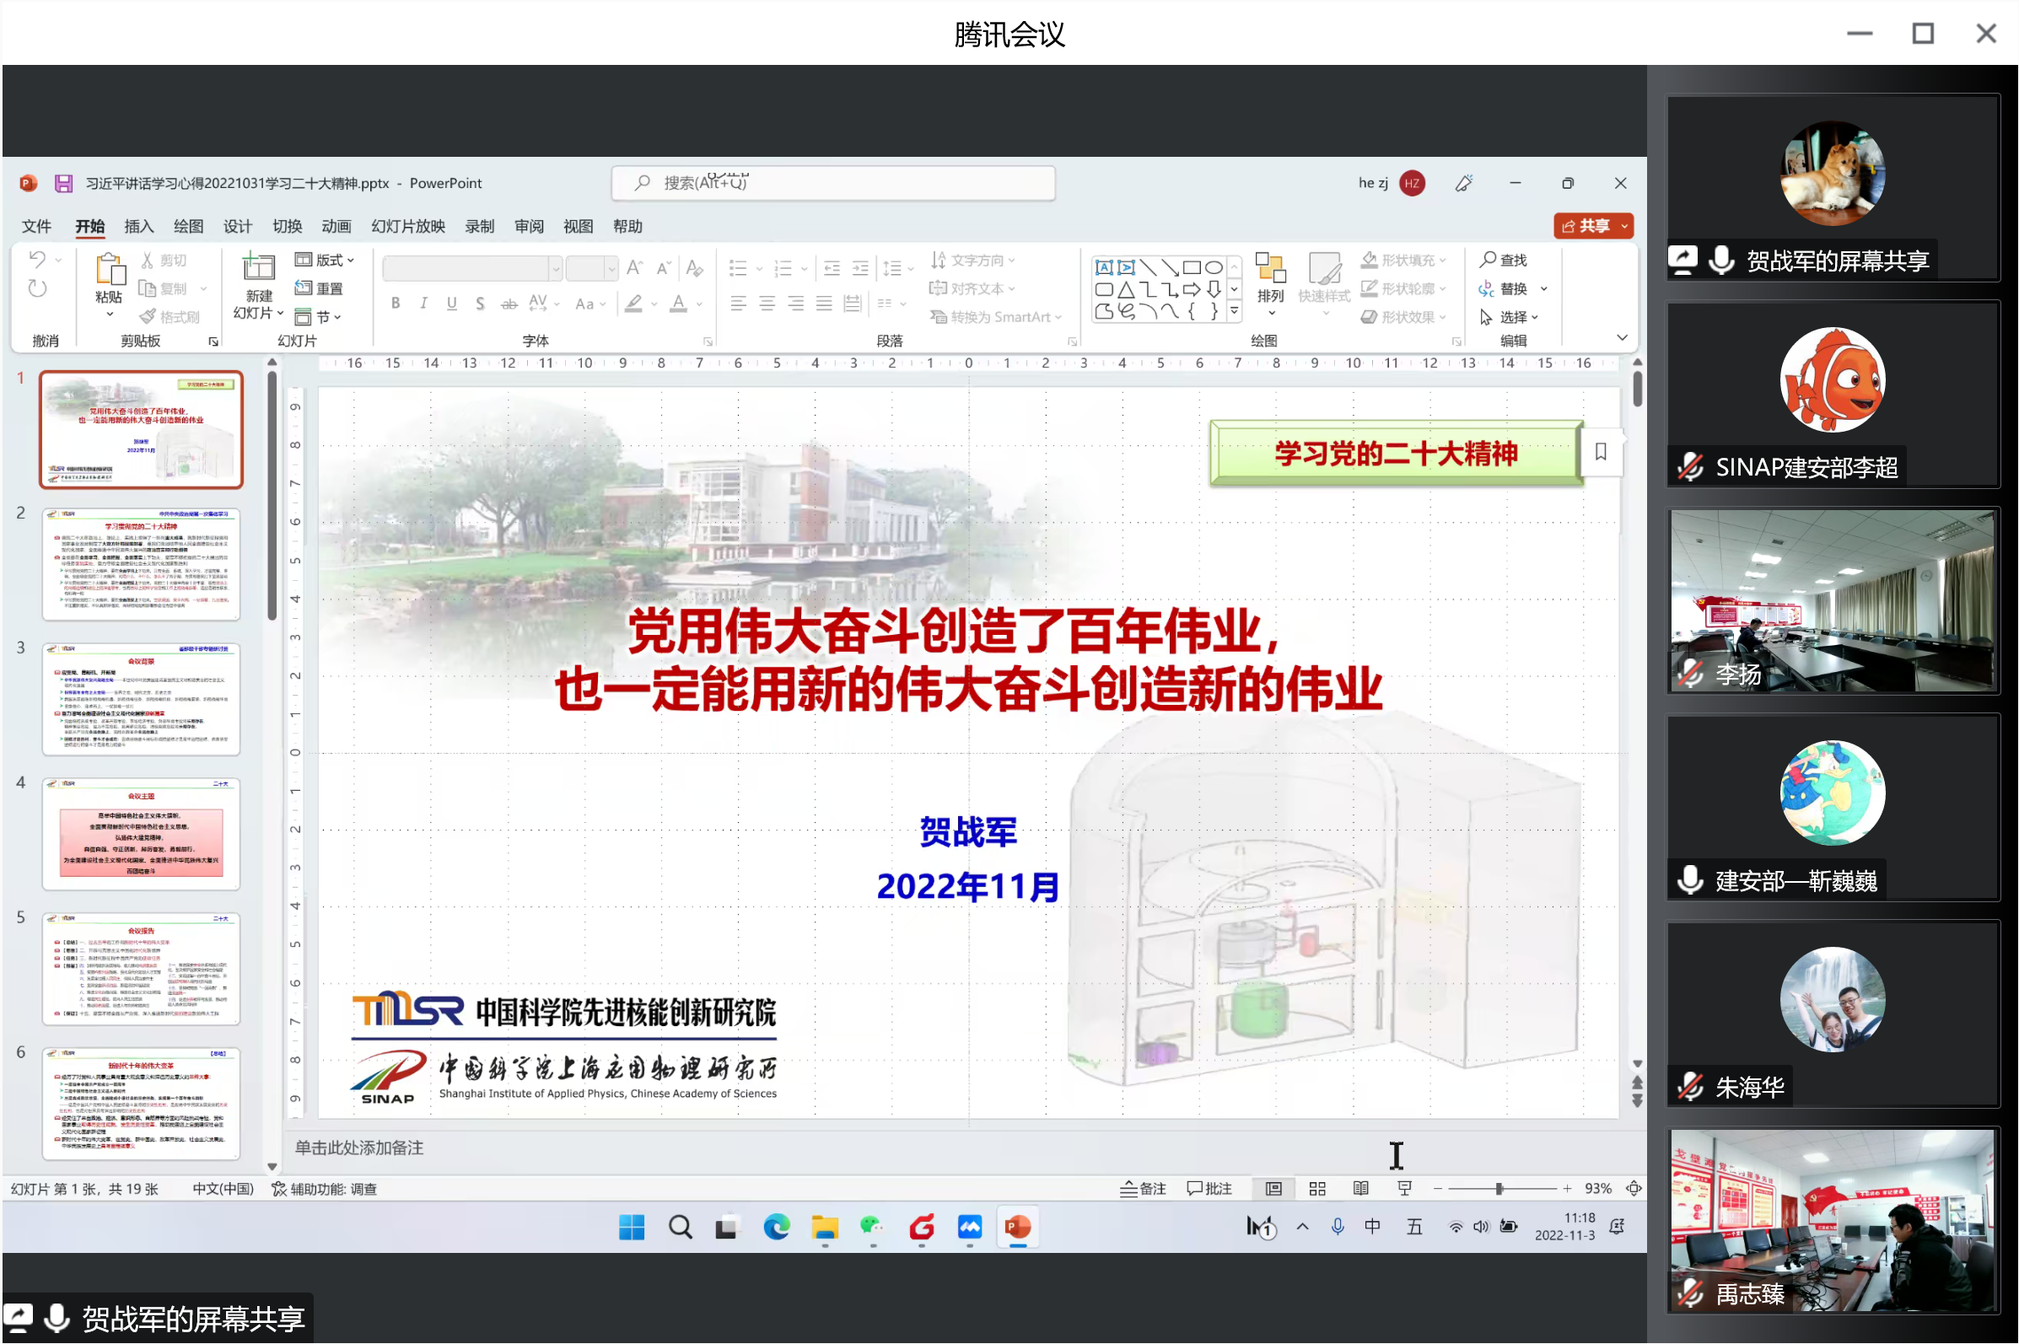Click the zoom slider handle
Screen dimensions: 2019x1344
[x=1499, y=1189]
